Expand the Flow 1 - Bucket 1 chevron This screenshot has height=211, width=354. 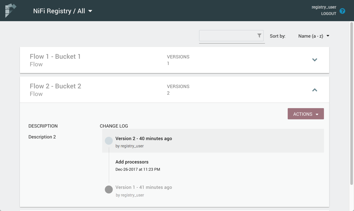(x=314, y=60)
